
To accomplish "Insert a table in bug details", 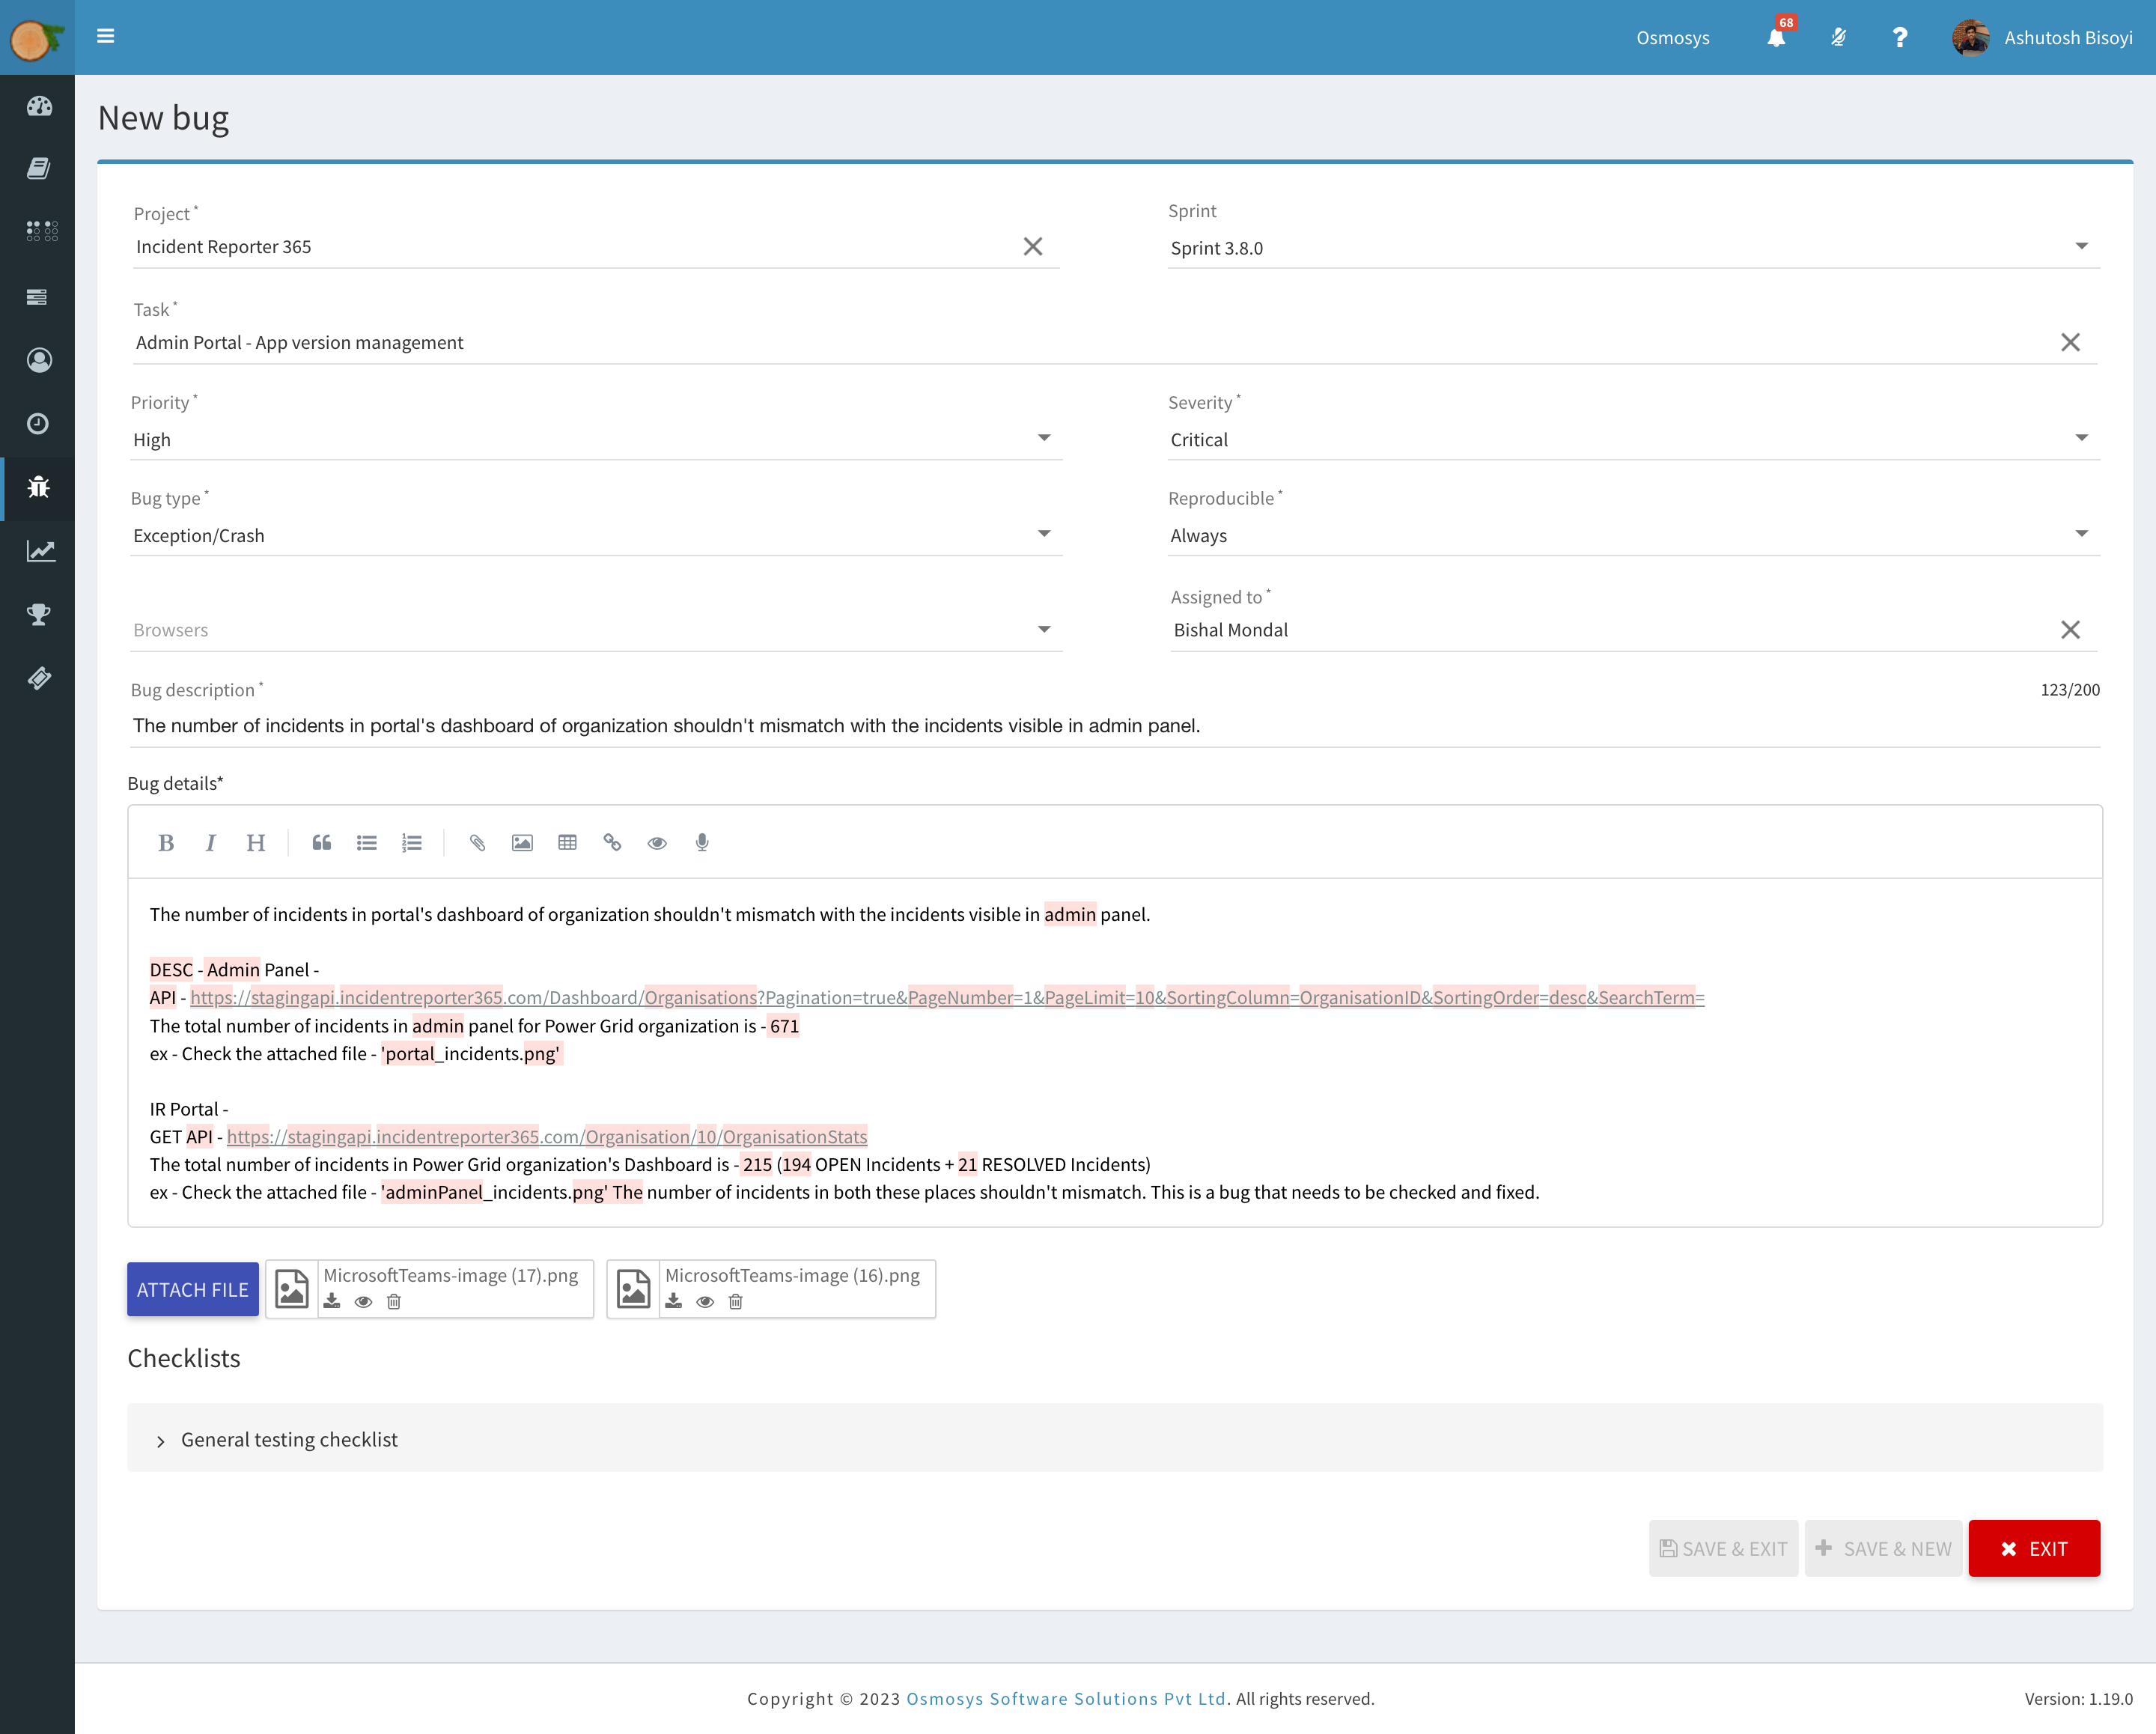I will tap(567, 843).
